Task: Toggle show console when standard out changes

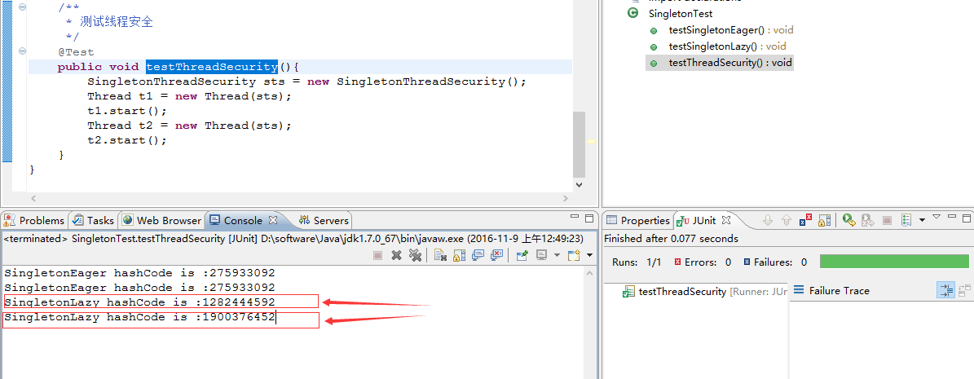Action: (478, 255)
